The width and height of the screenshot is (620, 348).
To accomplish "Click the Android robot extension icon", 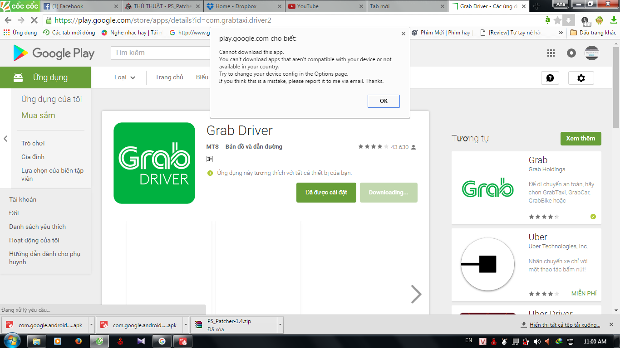I will pos(599,20).
